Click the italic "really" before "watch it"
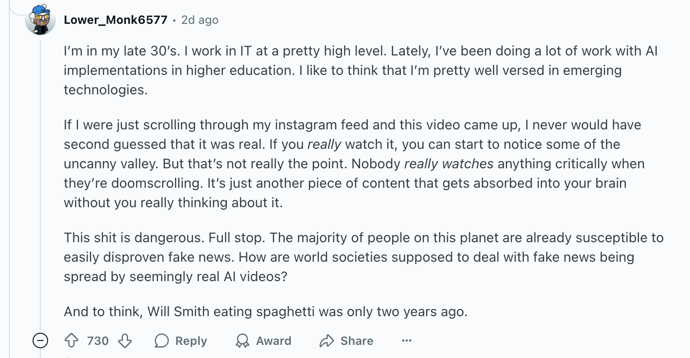 click(x=325, y=144)
